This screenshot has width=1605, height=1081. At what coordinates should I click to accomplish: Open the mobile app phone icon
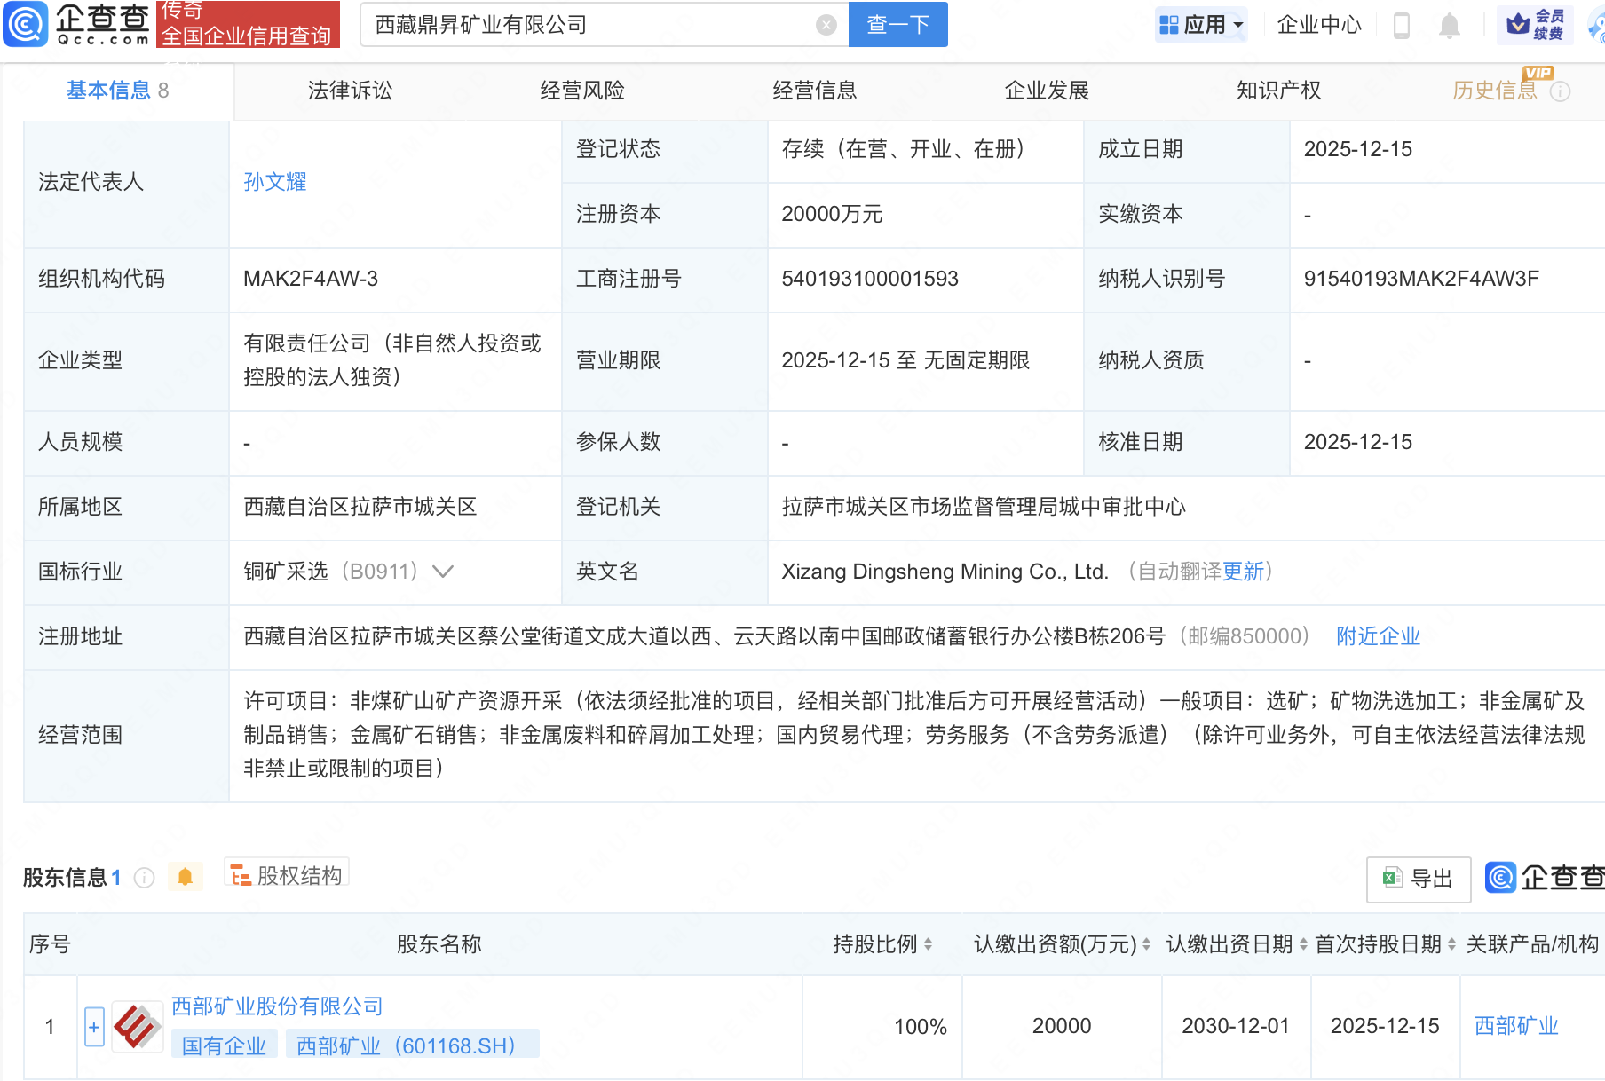[x=1402, y=25]
